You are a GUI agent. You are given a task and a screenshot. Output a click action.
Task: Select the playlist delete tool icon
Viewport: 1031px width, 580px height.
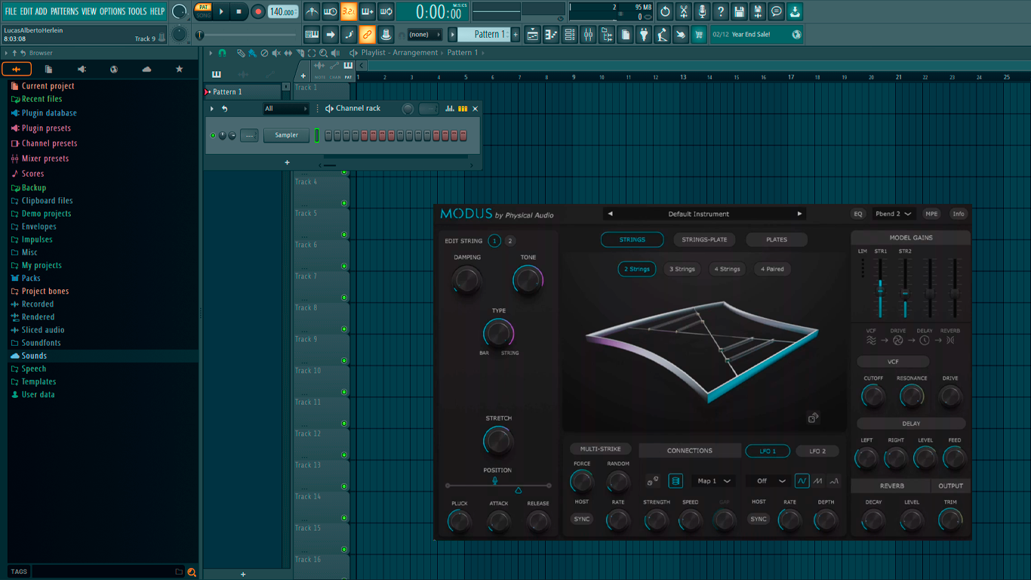pyautogui.click(x=263, y=53)
